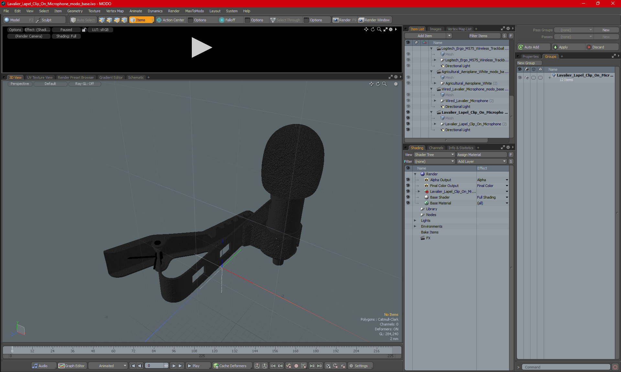The width and height of the screenshot is (621, 372).
Task: Open the Animated keying mode dropdown
Action: [x=108, y=366]
